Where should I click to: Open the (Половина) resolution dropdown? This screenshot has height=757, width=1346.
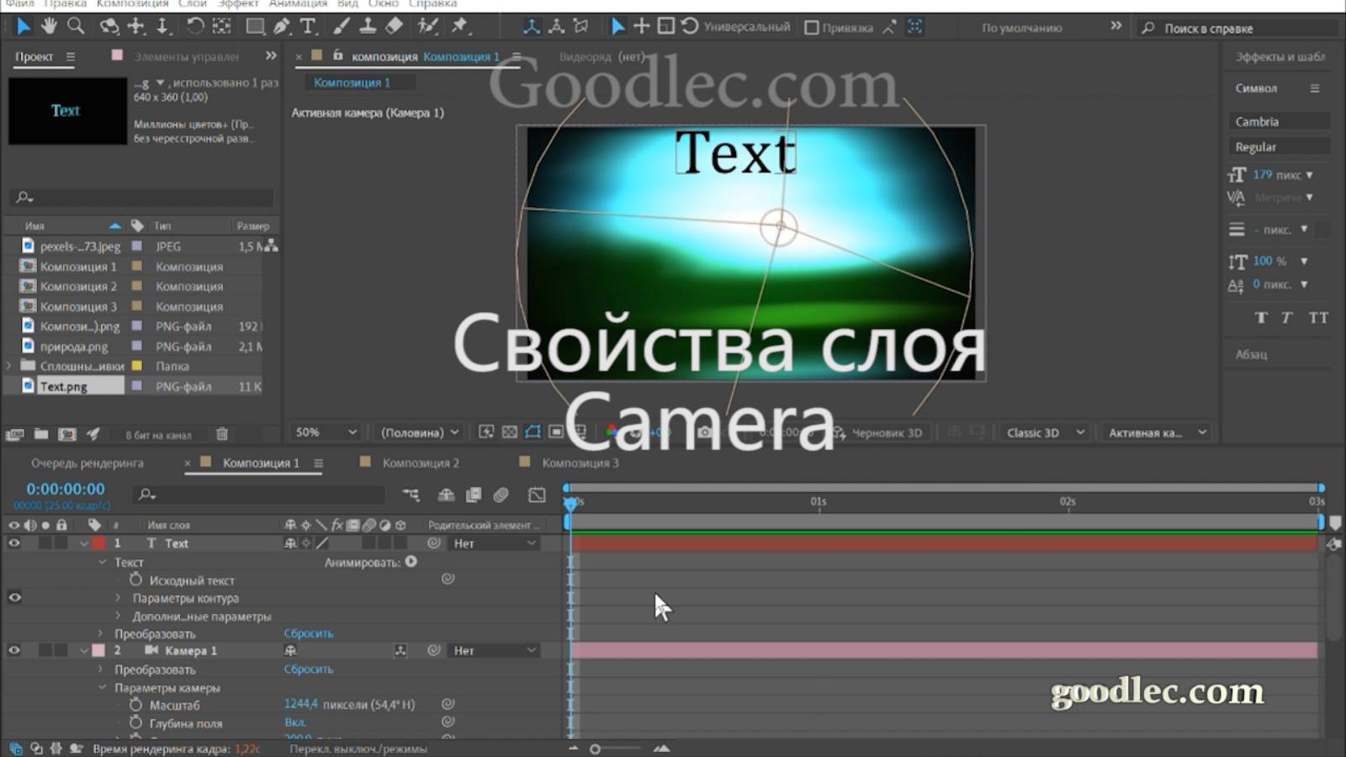pos(418,431)
